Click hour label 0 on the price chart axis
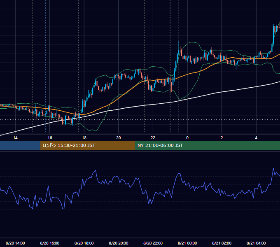This screenshot has width=280, height=247. point(187,137)
